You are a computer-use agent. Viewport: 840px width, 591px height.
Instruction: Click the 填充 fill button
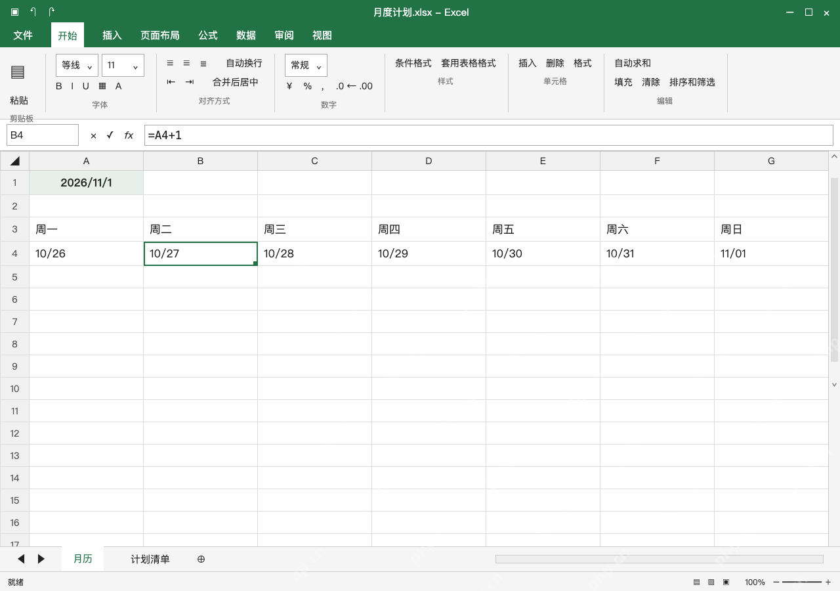click(623, 82)
